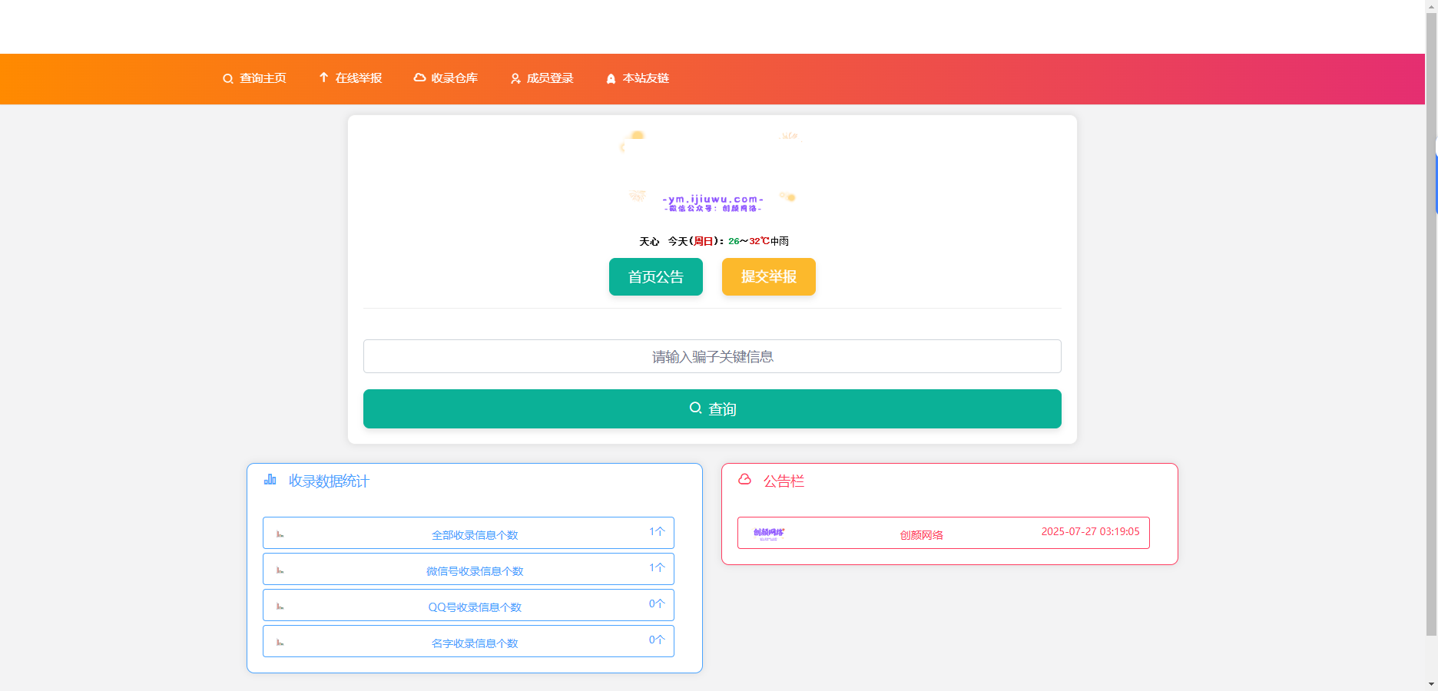Image resolution: width=1438 pixels, height=691 pixels.
Task: Click the 1个 count for 全部收录信息个数
Action: tap(657, 531)
